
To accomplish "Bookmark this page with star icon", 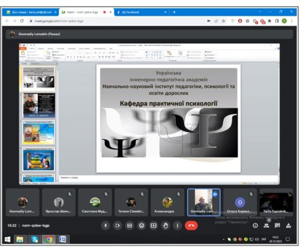I will pyautogui.click(x=224, y=21).
